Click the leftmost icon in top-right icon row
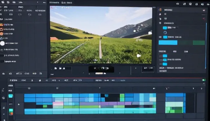The image size is (210, 121). coord(178,4)
